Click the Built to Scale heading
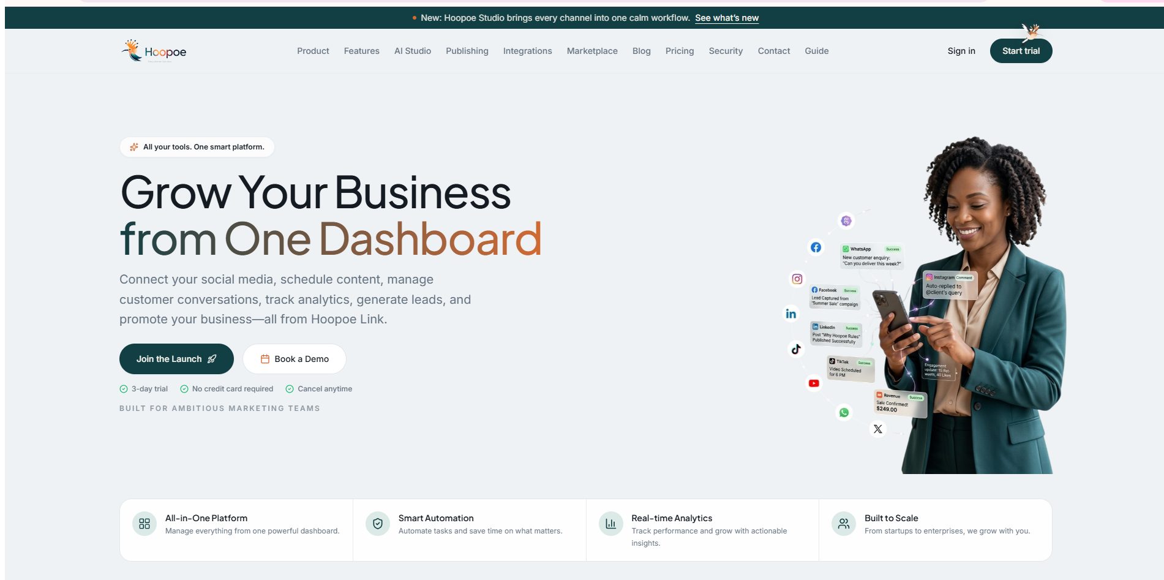 (x=891, y=518)
